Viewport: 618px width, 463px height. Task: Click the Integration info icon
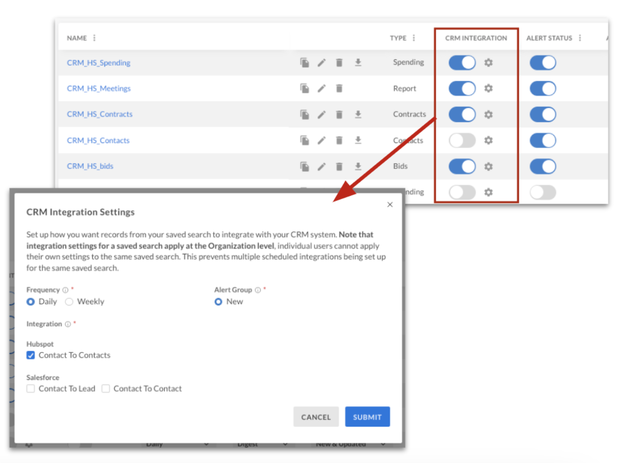pos(68,324)
